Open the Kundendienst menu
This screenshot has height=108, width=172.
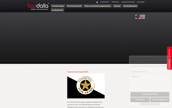(x=57, y=10)
